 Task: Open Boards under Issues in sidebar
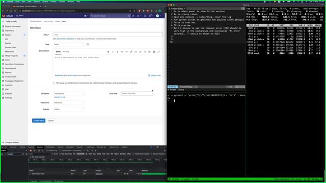[8, 43]
